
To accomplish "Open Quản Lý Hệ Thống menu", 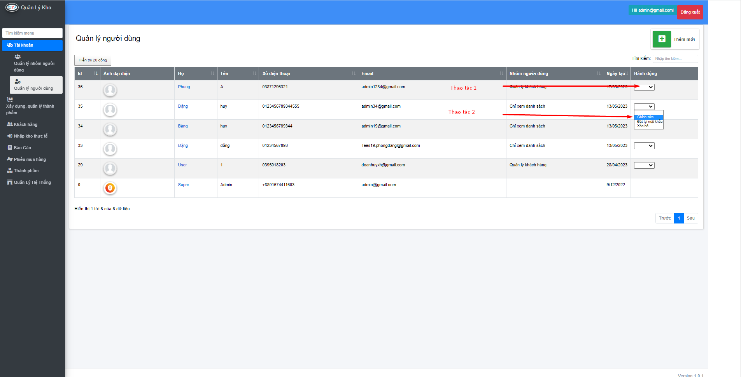I will [x=32, y=182].
